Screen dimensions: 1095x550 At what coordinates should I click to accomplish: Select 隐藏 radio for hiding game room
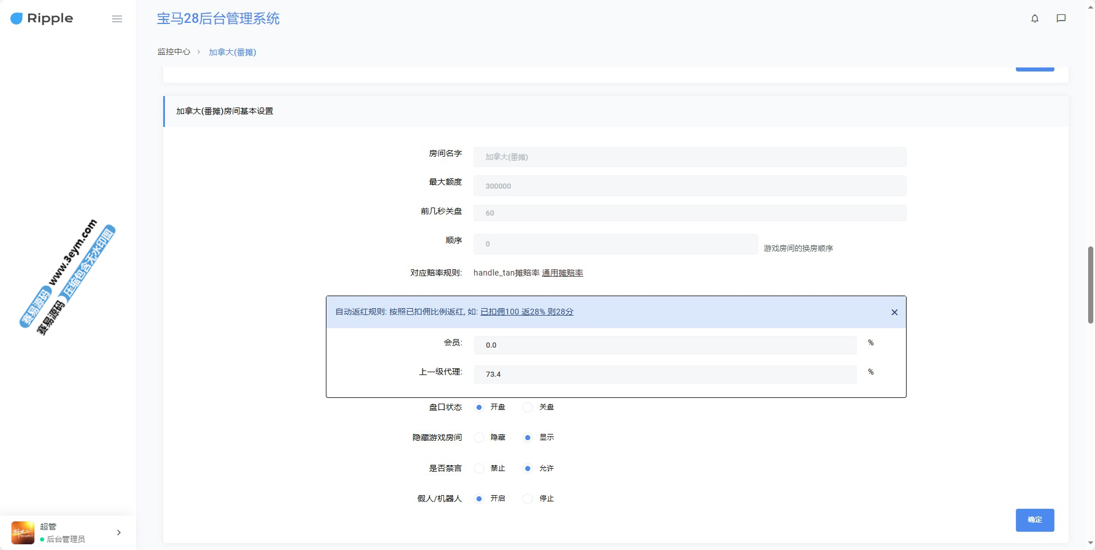(479, 437)
